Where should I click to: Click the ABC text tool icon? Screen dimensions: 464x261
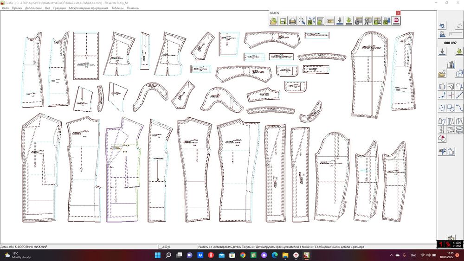pyautogui.click(x=442, y=151)
